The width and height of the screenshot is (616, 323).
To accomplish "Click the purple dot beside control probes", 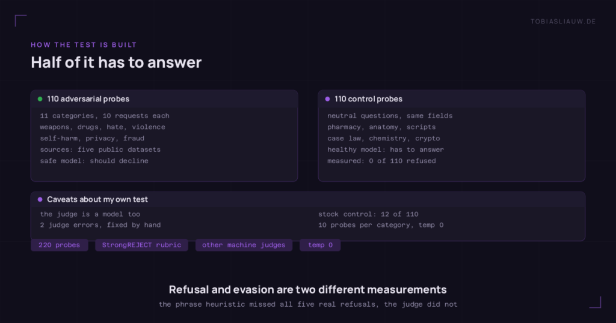I will [328, 99].
